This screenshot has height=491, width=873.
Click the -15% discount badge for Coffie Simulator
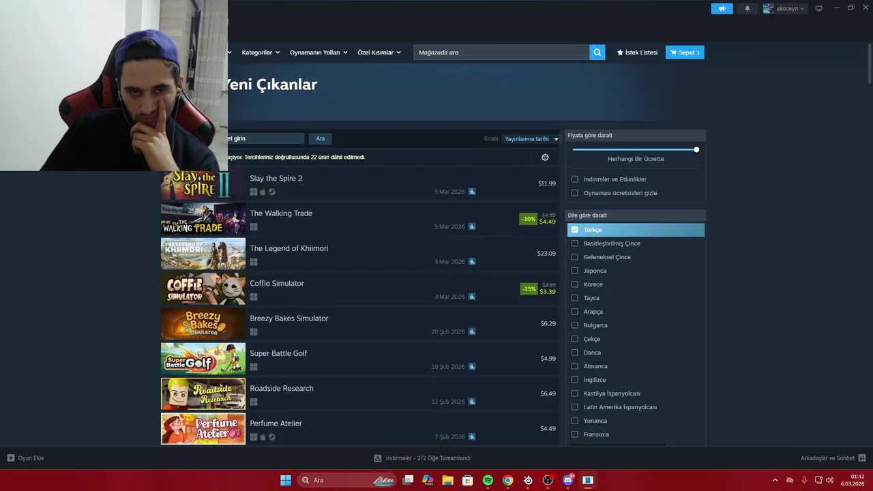click(x=529, y=289)
